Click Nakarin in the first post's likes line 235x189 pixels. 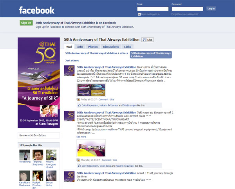point(109,105)
